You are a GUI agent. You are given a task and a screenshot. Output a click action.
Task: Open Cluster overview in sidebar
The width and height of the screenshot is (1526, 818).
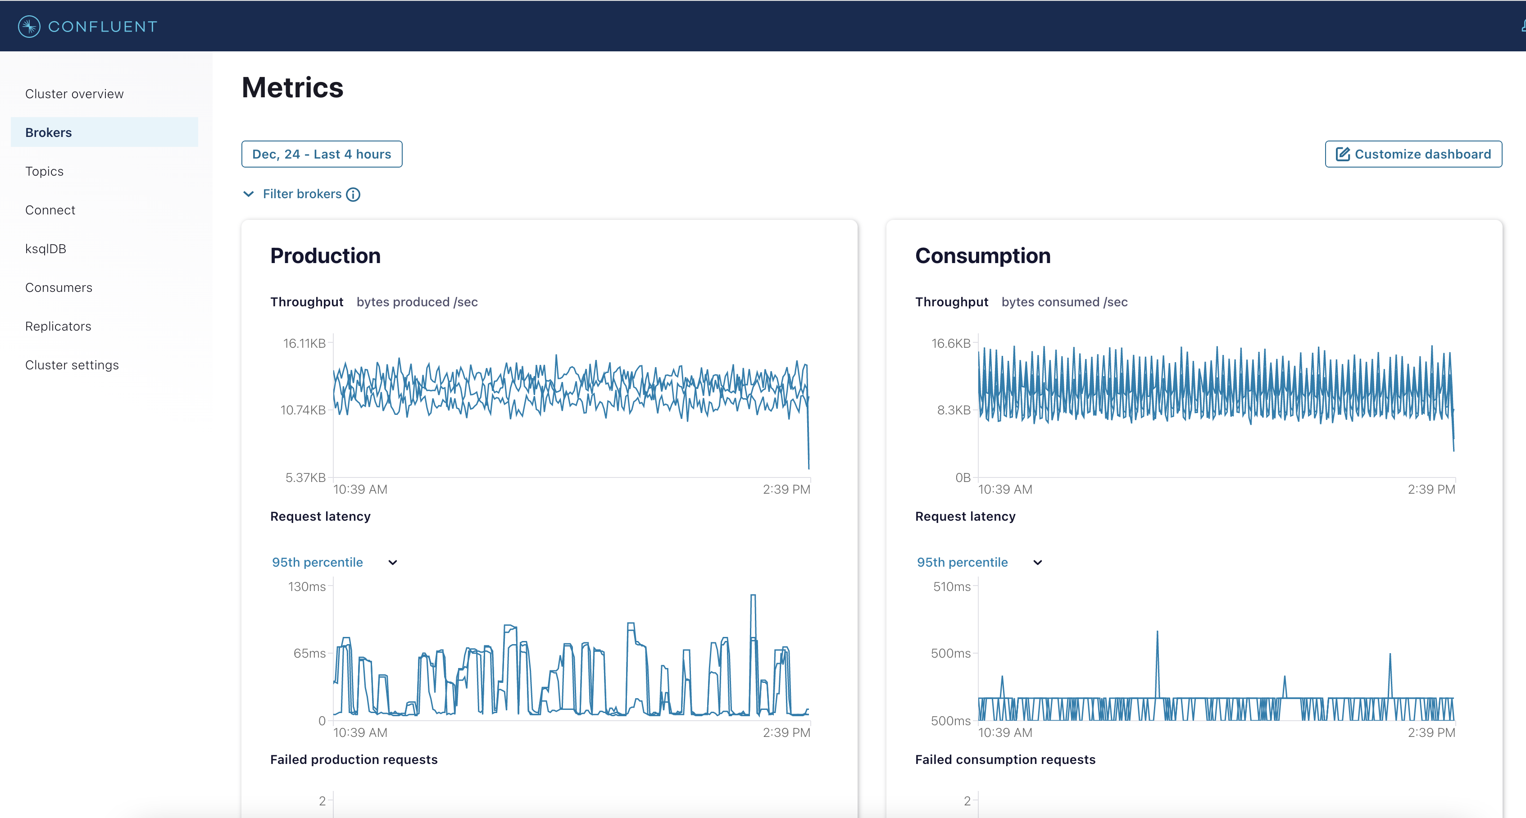pyautogui.click(x=75, y=94)
